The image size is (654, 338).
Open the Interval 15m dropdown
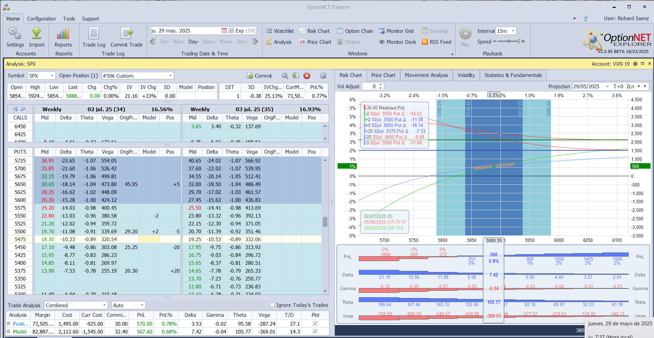[513, 31]
